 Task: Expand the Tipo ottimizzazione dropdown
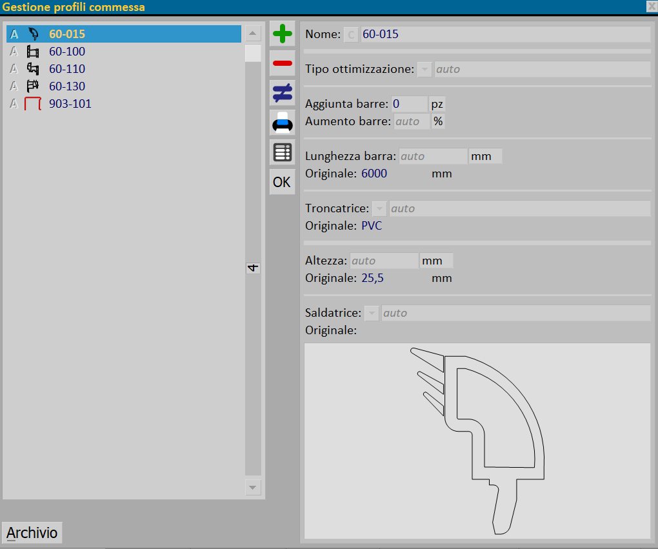tap(424, 69)
